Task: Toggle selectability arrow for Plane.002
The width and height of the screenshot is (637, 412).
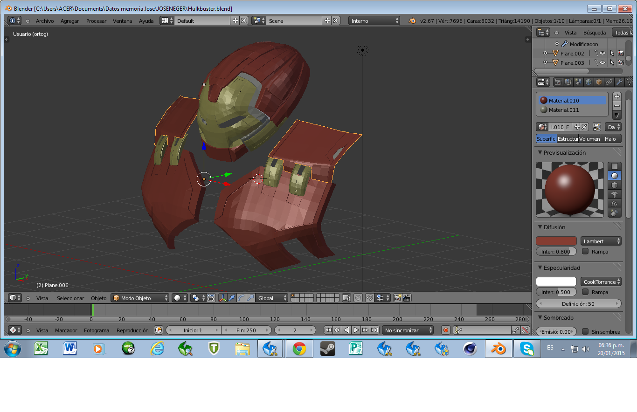Action: [612, 53]
